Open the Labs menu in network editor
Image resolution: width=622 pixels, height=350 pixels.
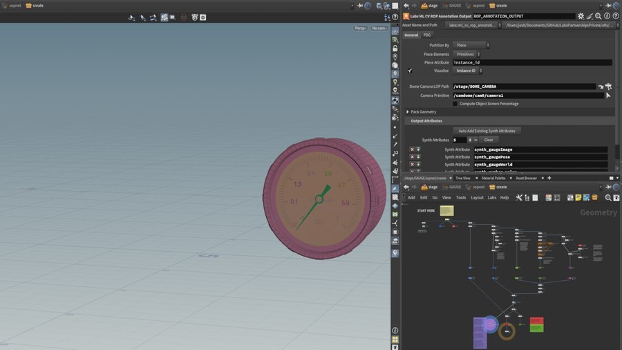point(492,198)
